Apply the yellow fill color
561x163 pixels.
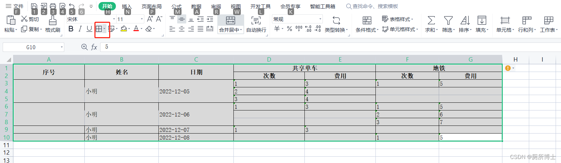point(124,29)
